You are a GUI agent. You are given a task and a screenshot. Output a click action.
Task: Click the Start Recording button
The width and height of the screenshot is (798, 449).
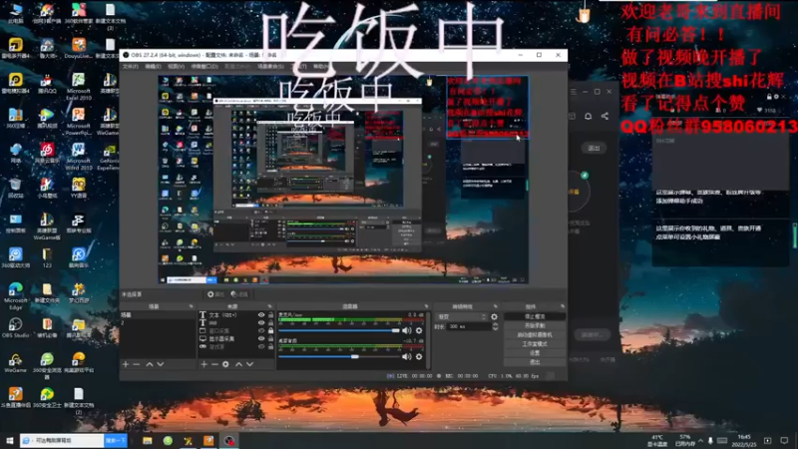tap(535, 326)
